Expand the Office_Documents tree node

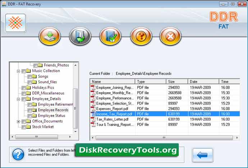(18, 122)
